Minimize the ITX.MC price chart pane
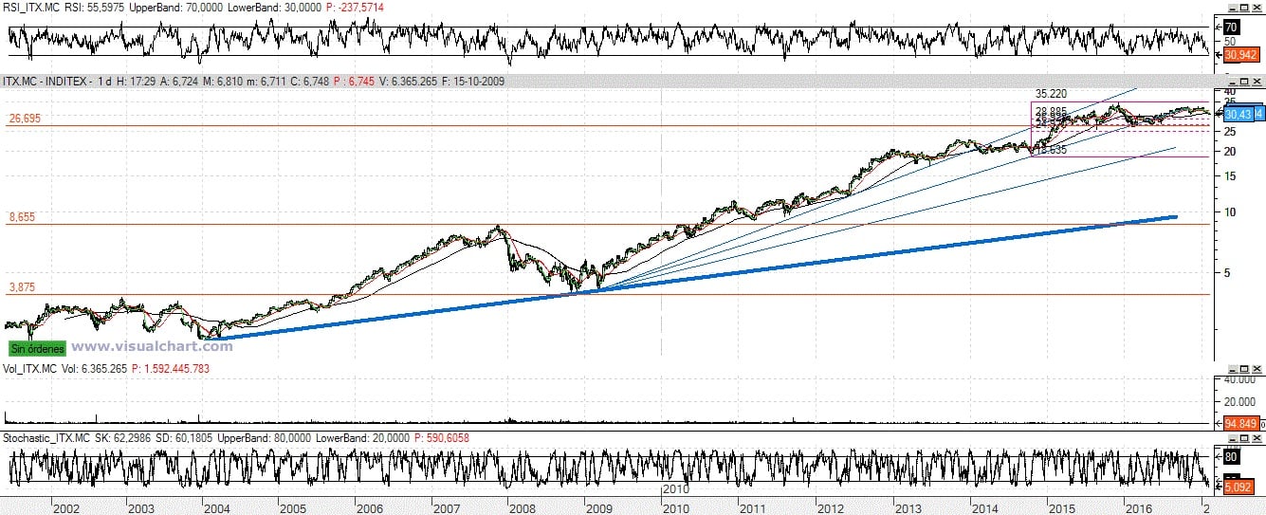 click(x=1233, y=82)
